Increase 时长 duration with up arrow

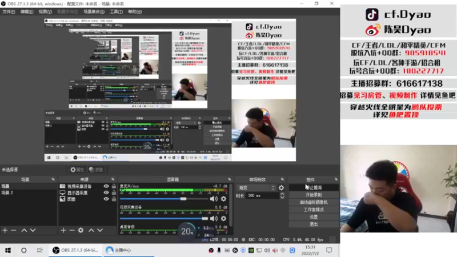pyautogui.click(x=282, y=194)
